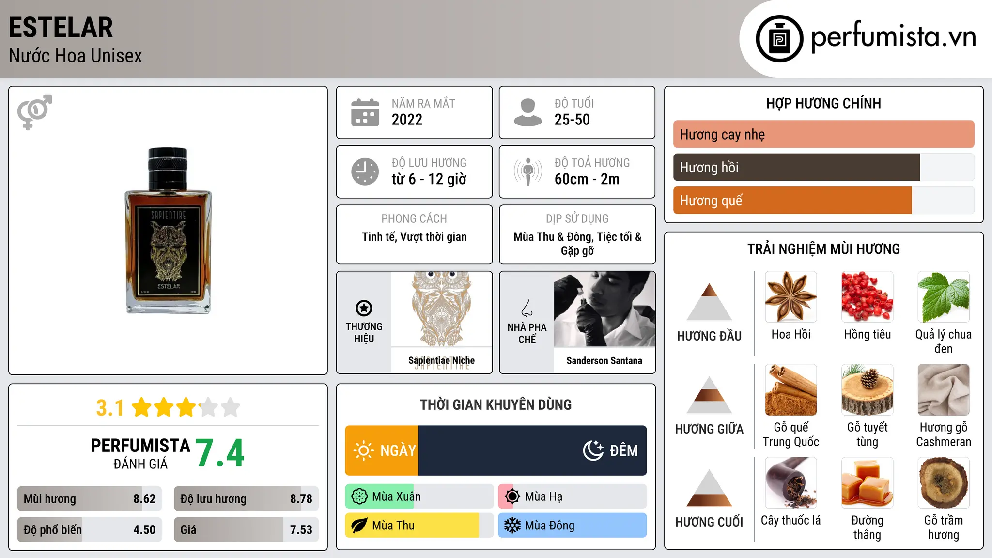Screen dimensions: 992x558
Task: Click the dark Đêm segment of time bar
Action: 532,450
